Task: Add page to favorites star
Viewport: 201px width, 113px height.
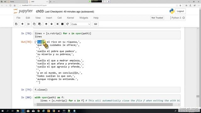Action: pyautogui.click(x=180, y=5)
